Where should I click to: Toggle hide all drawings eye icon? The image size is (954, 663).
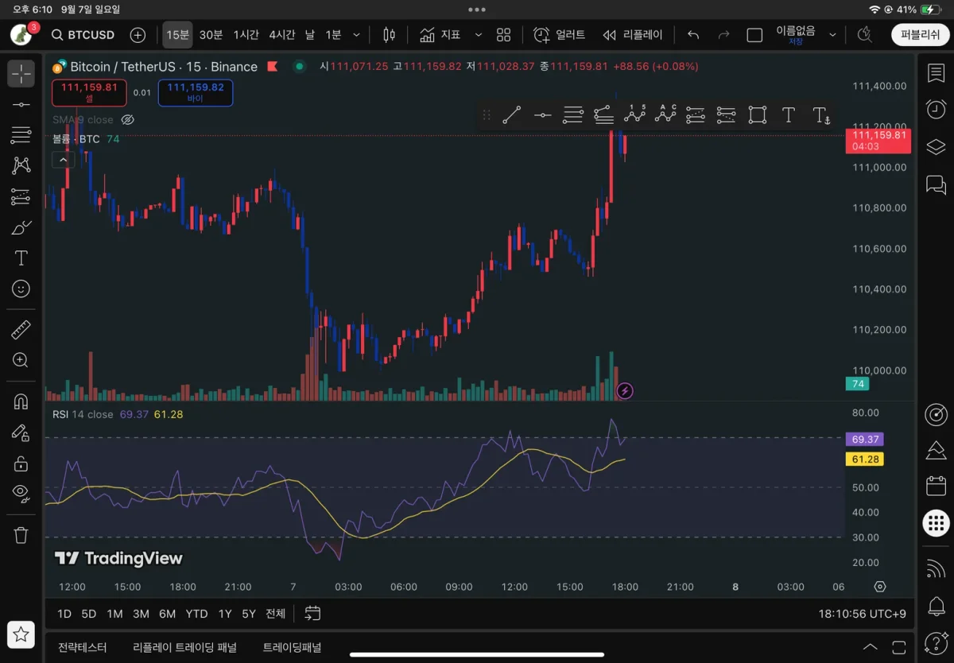[21, 493]
